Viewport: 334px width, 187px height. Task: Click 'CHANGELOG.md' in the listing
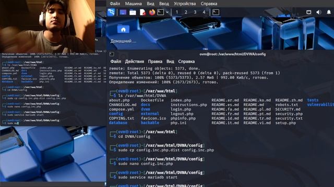(123, 105)
